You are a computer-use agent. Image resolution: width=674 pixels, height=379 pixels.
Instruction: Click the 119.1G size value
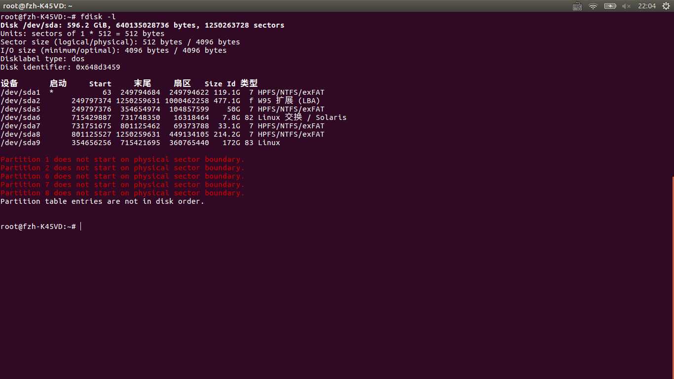pyautogui.click(x=227, y=92)
